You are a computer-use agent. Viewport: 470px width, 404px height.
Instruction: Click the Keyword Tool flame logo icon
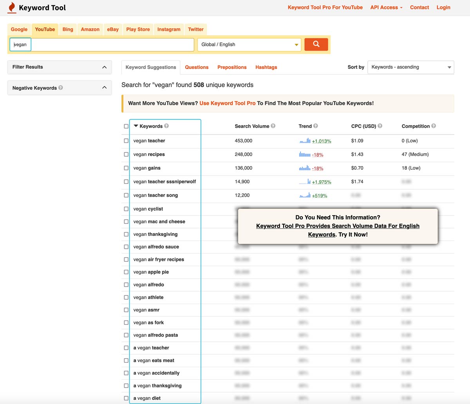tap(12, 7)
